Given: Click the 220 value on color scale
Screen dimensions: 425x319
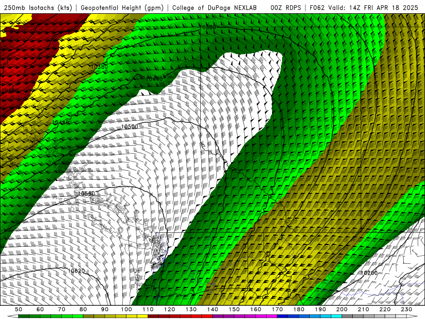Looking at the screenshot, I should tap(385, 309).
